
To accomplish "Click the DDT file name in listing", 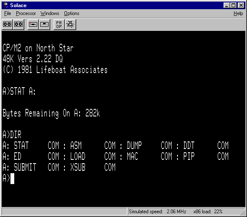I will tap(189, 145).
